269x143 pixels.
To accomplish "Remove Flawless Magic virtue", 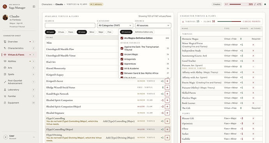I will (x=253, y=98).
